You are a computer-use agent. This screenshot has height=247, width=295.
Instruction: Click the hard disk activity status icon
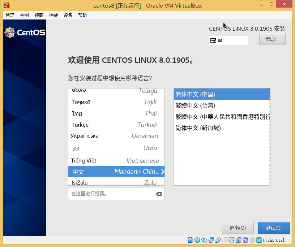tap(190, 240)
